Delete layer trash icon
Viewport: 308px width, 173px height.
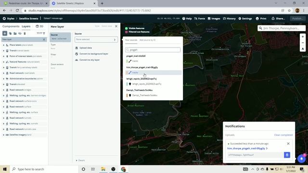click(25, 33)
